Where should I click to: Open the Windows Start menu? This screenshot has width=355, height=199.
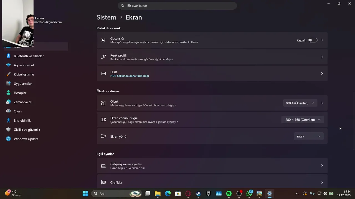(x=85, y=193)
